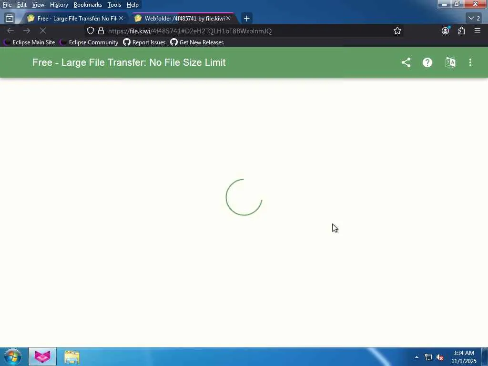Open the History menu
Screen dimensions: 488x366
tap(59, 5)
